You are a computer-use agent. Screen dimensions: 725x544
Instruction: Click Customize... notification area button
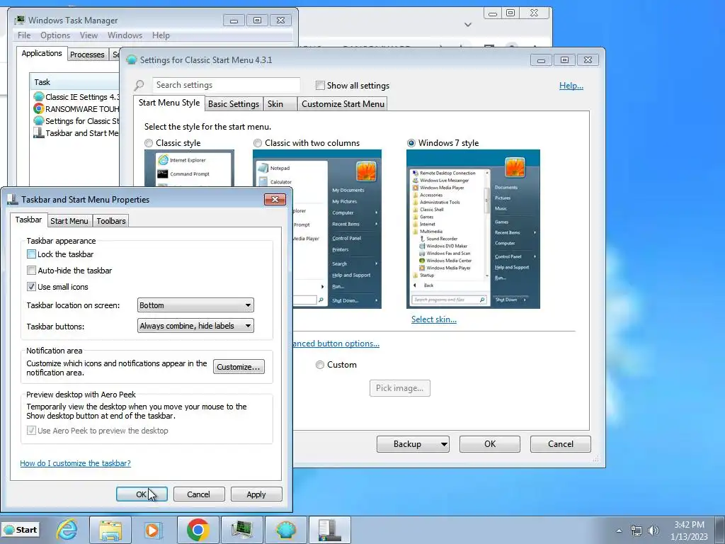pos(239,367)
